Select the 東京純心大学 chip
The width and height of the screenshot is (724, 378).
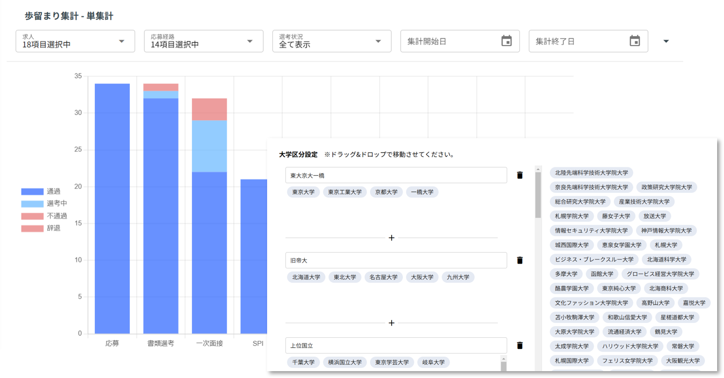[x=619, y=289]
